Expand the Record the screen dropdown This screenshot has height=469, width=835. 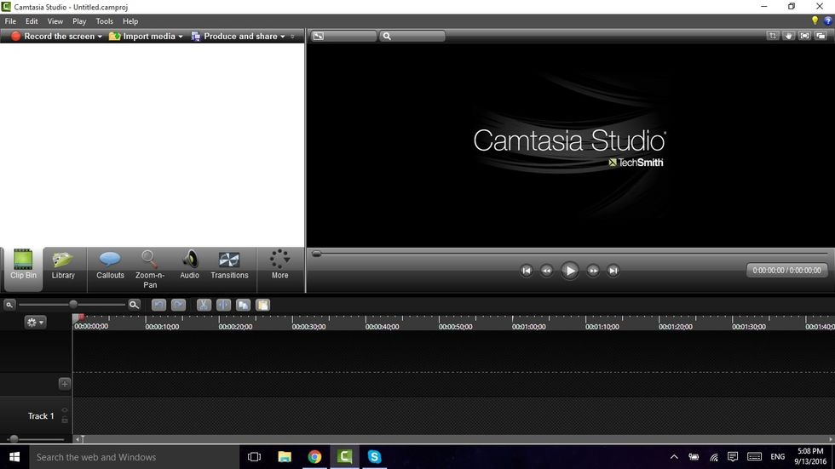point(100,37)
